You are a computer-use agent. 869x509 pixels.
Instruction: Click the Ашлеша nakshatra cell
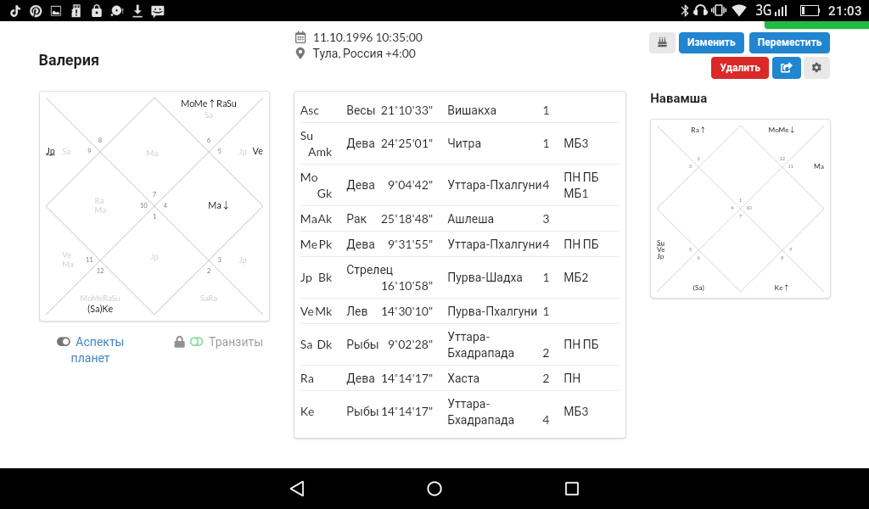(x=470, y=219)
